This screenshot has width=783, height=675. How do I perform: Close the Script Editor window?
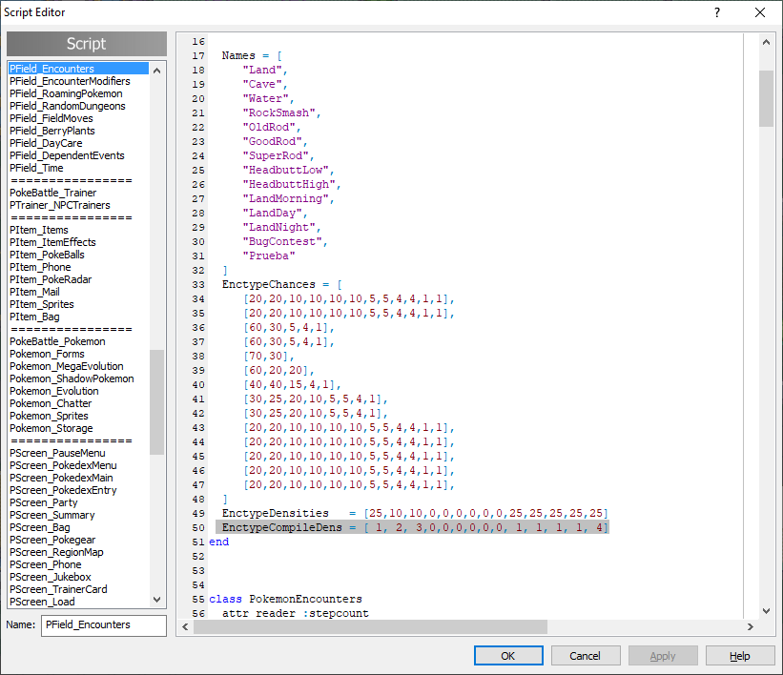coord(759,12)
